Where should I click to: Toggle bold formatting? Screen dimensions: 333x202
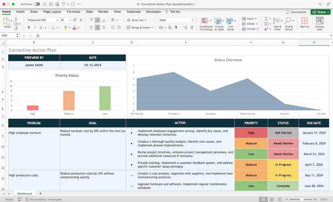[29, 27]
